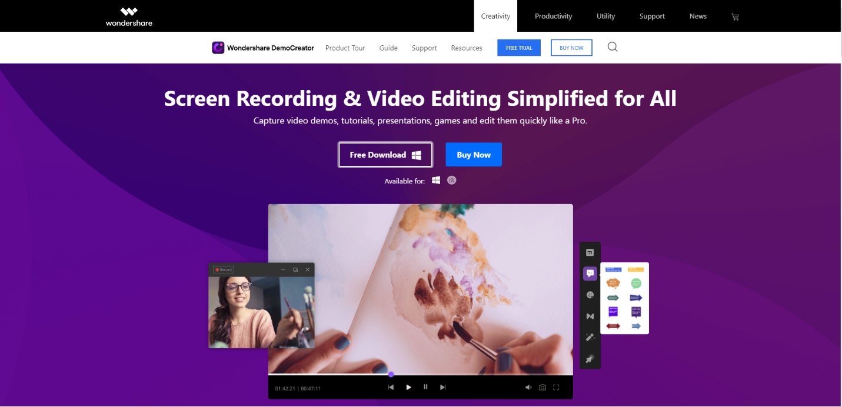Click the purple playhead on the progress bar
The width and height of the screenshot is (842, 407).
pos(391,374)
